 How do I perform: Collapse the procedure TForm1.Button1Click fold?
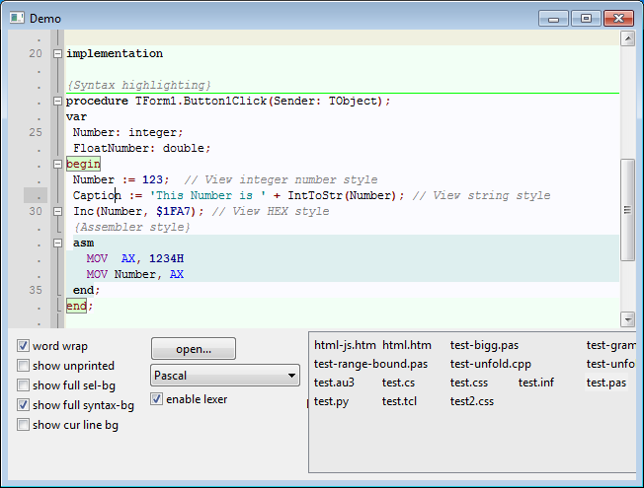[x=57, y=102]
